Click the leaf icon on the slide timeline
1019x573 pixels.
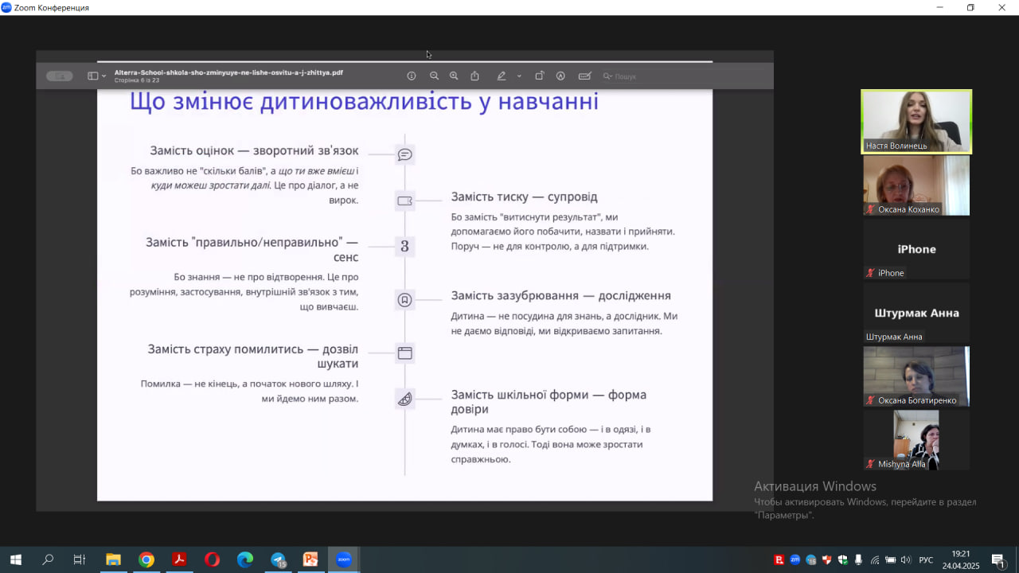tap(405, 399)
